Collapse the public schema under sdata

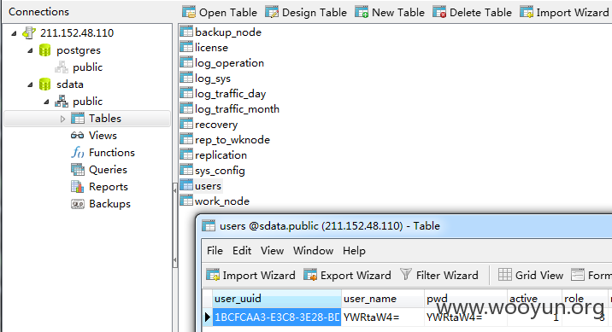point(47,102)
